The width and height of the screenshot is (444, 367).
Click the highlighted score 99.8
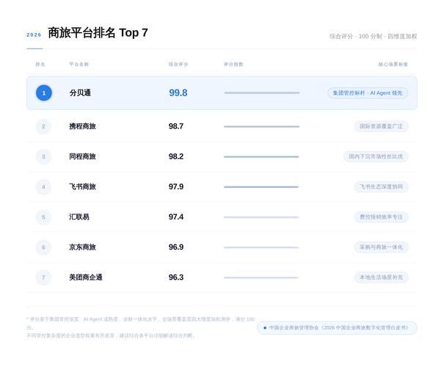click(x=178, y=93)
